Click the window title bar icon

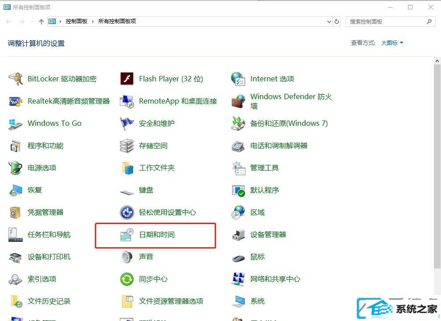point(7,7)
